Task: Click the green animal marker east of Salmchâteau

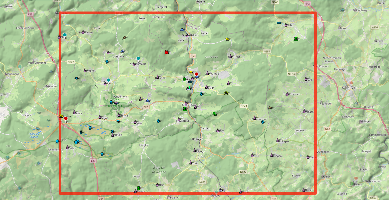Action: pyautogui.click(x=214, y=114)
